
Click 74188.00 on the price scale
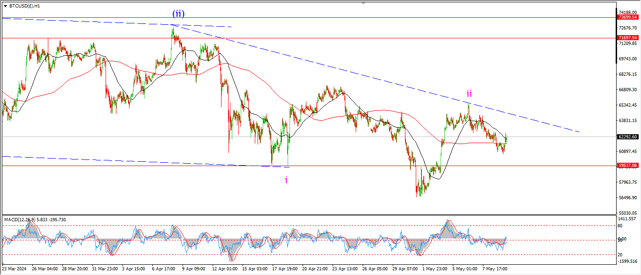[x=627, y=13]
